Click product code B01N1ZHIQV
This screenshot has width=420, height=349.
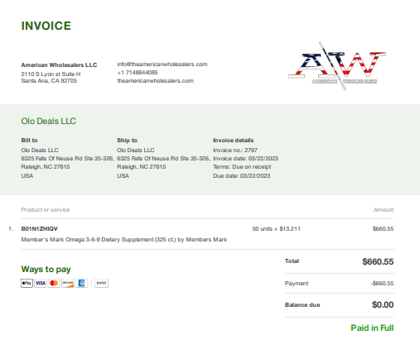point(40,229)
